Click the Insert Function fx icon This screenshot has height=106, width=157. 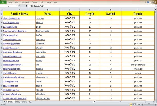(x=27, y=6)
